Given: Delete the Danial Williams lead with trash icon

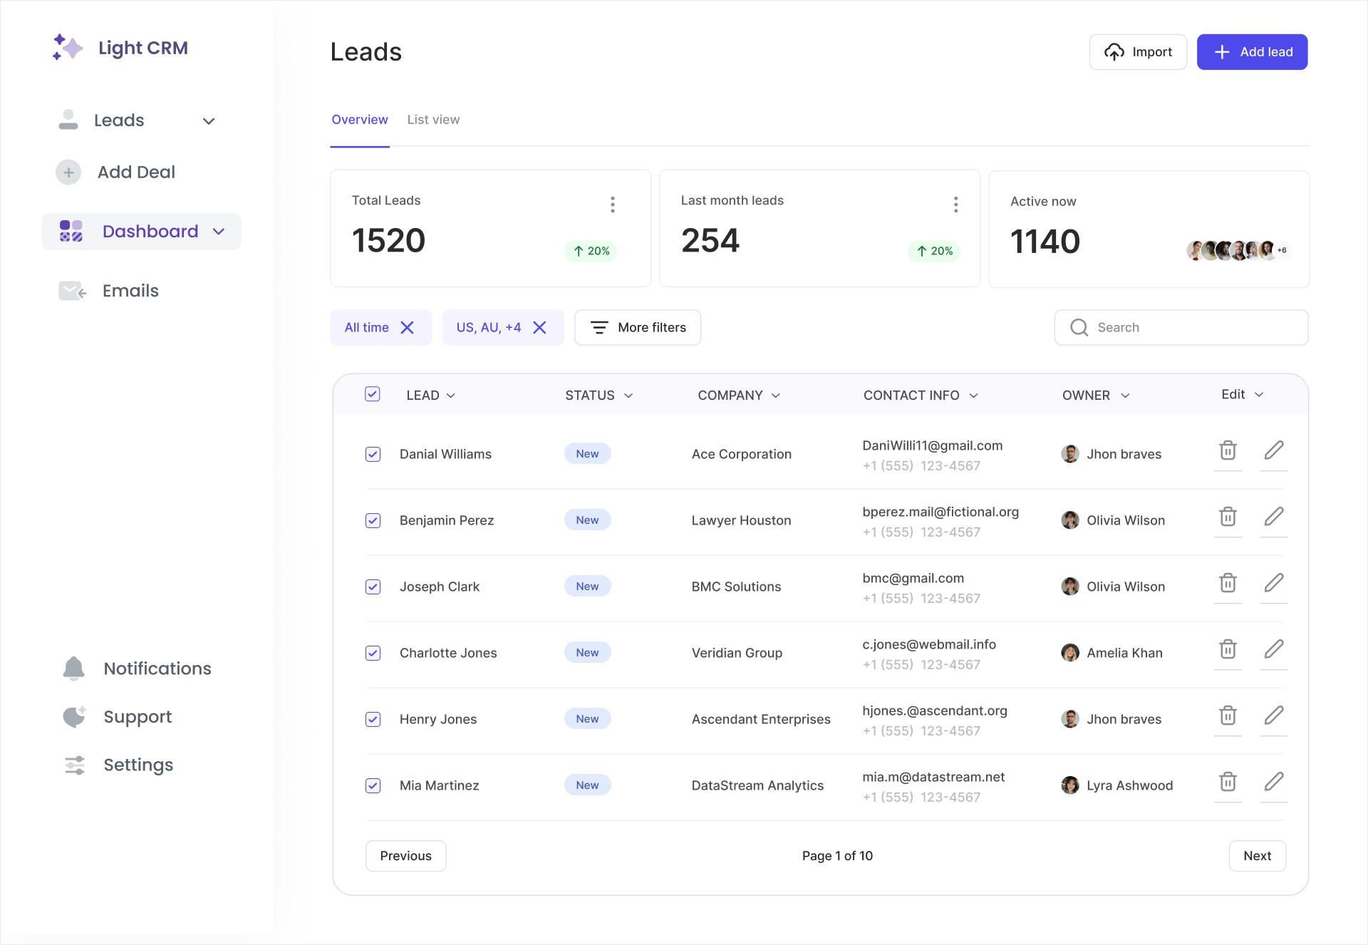Looking at the screenshot, I should [1228, 450].
